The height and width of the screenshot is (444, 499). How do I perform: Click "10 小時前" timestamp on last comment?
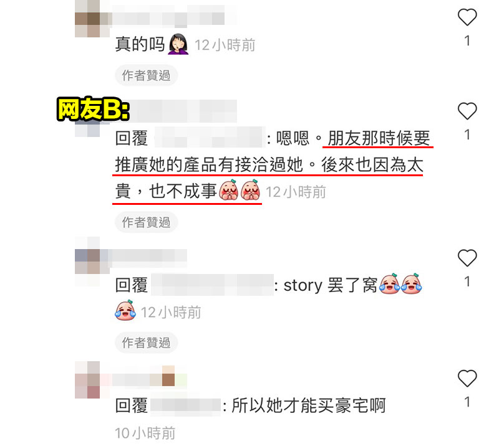145,433
